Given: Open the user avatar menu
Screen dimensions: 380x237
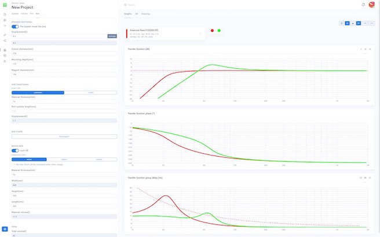Looking at the screenshot, I should coord(371,5).
